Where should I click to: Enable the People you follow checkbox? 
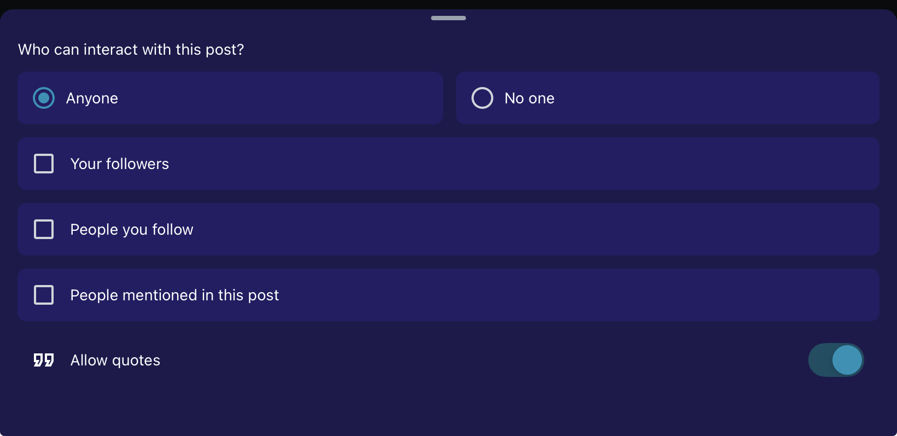[44, 229]
